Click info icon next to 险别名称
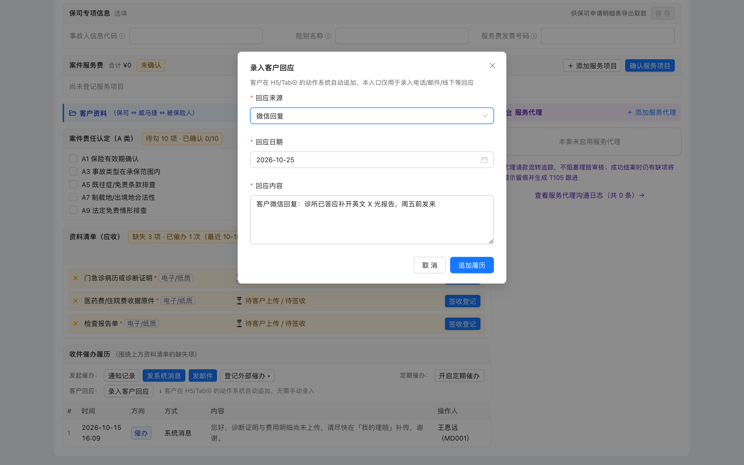 point(328,36)
